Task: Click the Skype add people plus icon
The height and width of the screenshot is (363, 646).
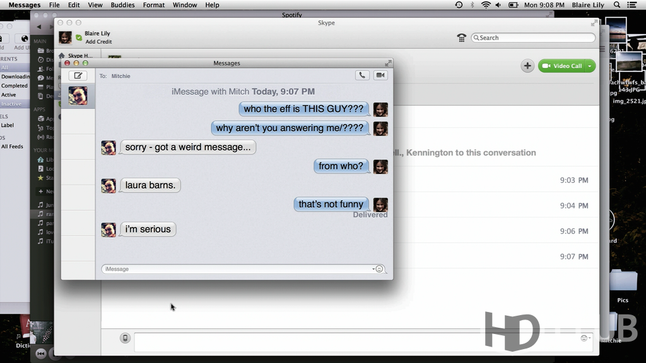Action: tap(527, 66)
